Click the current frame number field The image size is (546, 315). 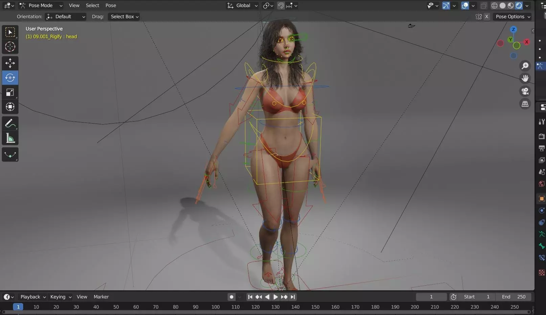pyautogui.click(x=431, y=297)
